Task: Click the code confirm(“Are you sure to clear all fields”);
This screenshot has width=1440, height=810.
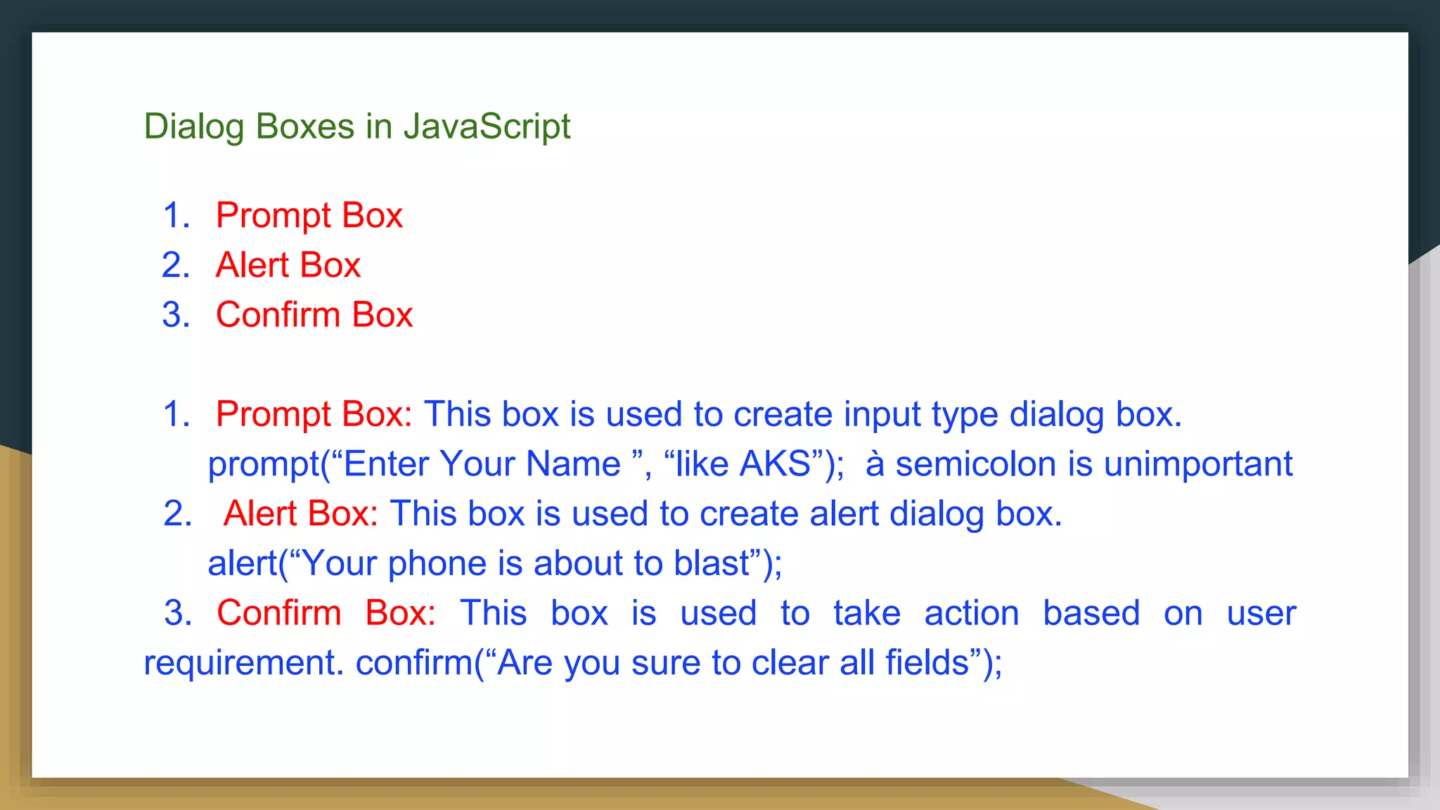Action: pyautogui.click(x=679, y=663)
